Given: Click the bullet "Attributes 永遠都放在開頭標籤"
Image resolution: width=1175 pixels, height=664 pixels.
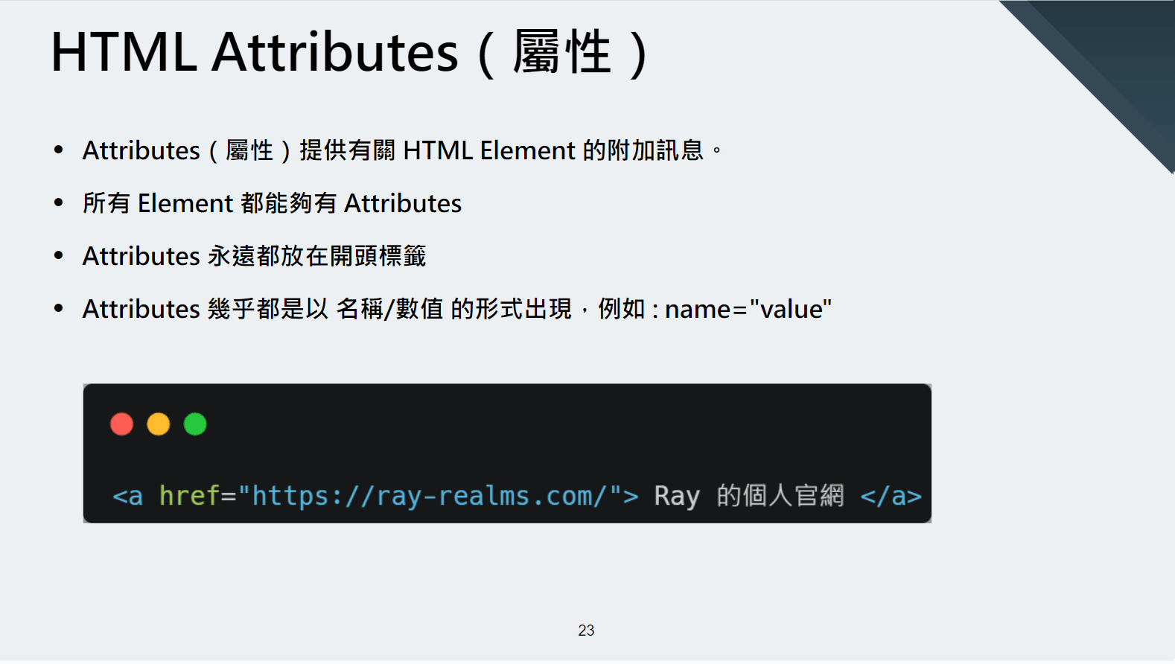Looking at the screenshot, I should tap(254, 256).
